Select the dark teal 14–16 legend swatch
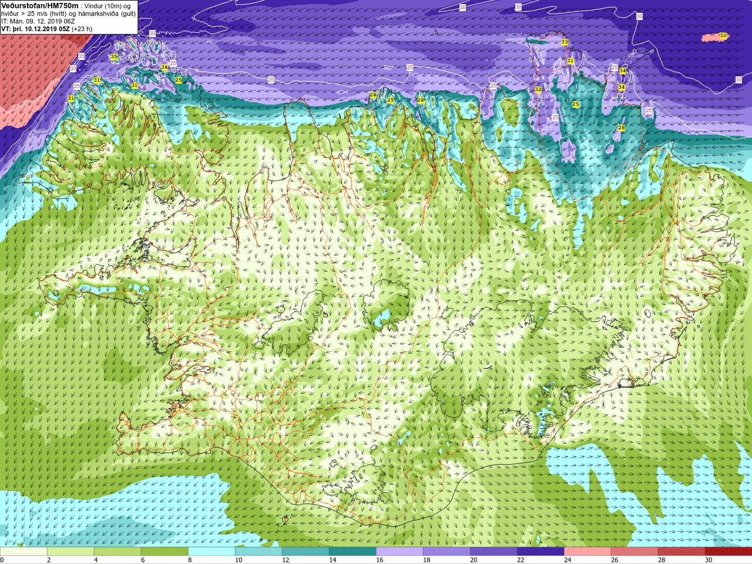752x564 pixels. coord(352,552)
